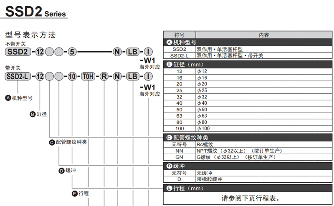Select the 内容 column header
The width and height of the screenshot is (334, 206).
[264, 35]
